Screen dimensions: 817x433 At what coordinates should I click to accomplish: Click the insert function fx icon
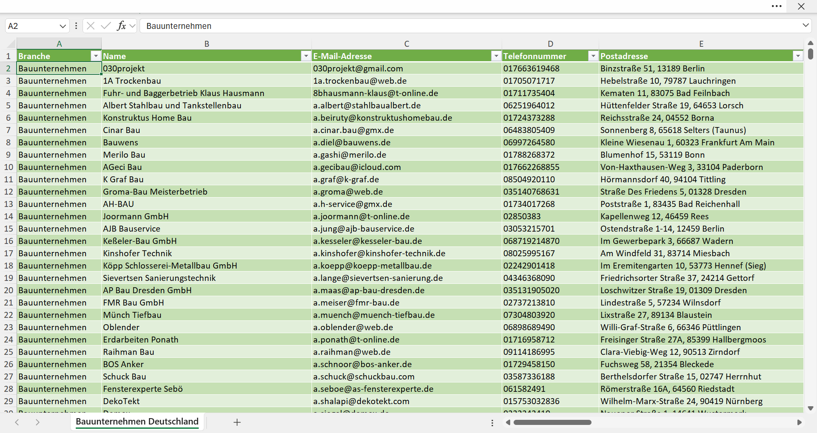tap(121, 26)
